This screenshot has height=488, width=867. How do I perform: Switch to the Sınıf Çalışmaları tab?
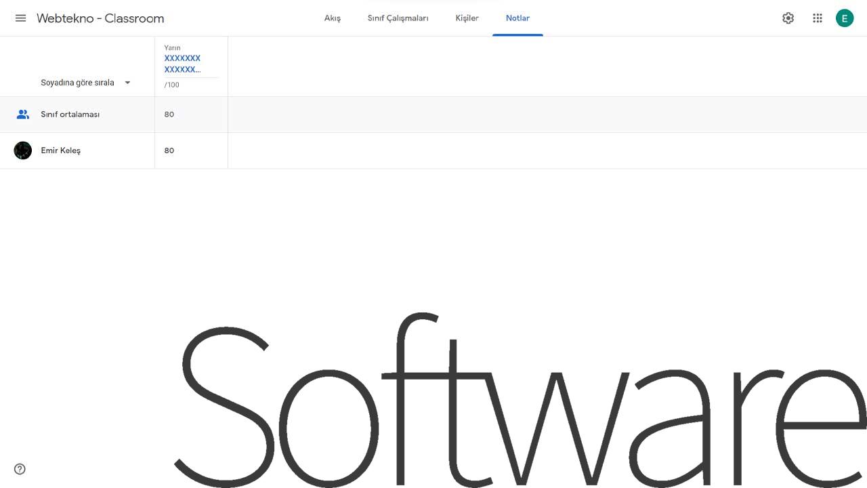398,18
